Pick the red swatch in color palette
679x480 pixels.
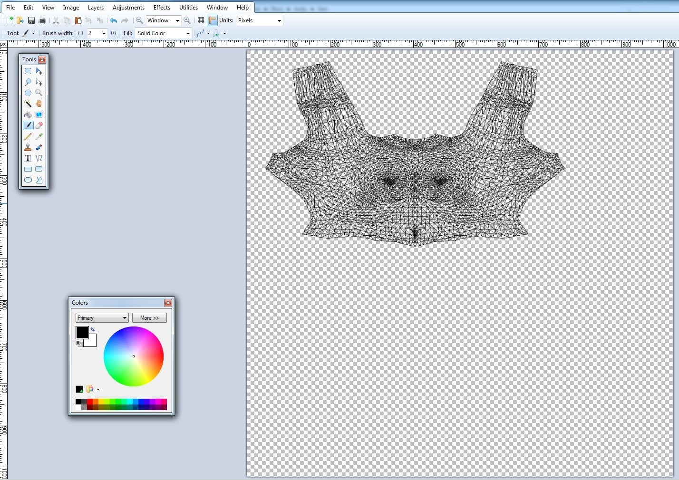coord(90,402)
